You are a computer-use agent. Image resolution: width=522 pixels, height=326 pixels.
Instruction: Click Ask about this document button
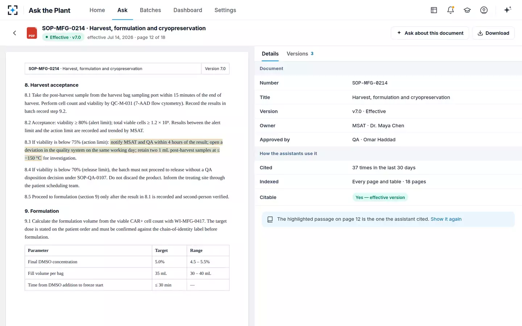pos(430,33)
